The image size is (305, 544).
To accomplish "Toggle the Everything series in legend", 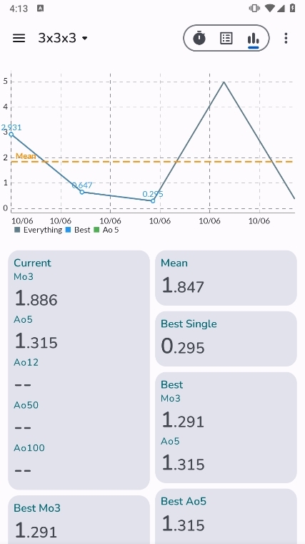I will 38,230.
